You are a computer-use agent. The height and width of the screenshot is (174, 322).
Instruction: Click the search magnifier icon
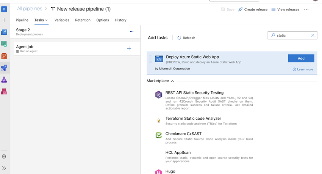pos(273,35)
